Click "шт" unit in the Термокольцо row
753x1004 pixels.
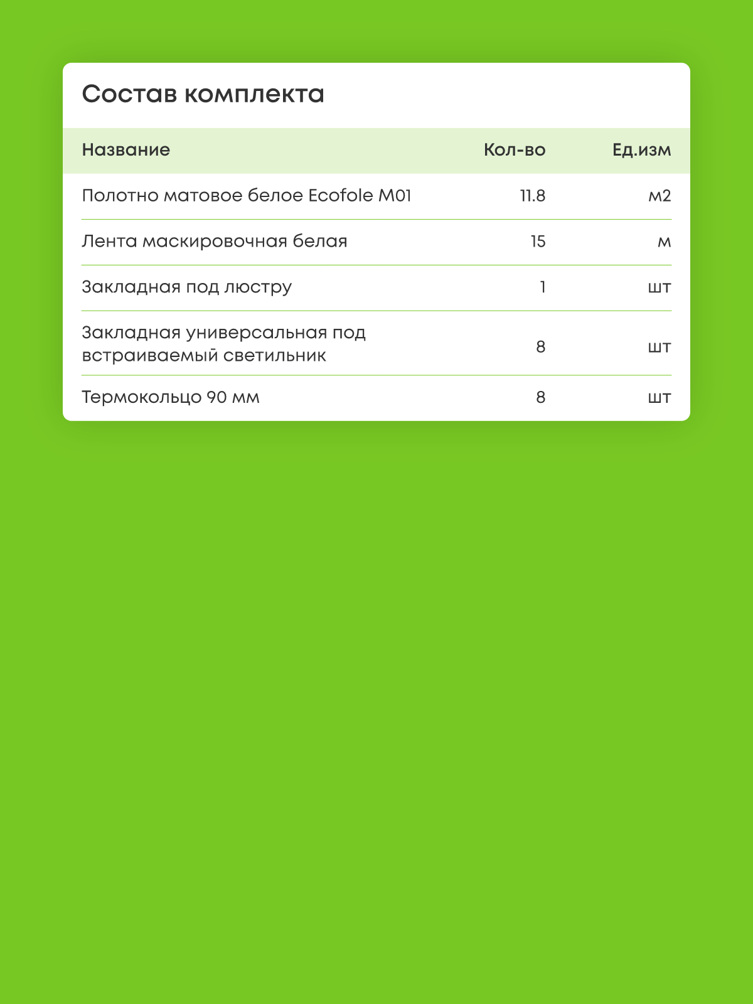coord(659,398)
